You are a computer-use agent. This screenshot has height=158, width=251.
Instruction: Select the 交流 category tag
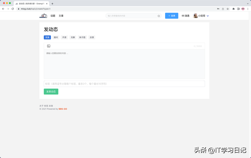(47, 37)
